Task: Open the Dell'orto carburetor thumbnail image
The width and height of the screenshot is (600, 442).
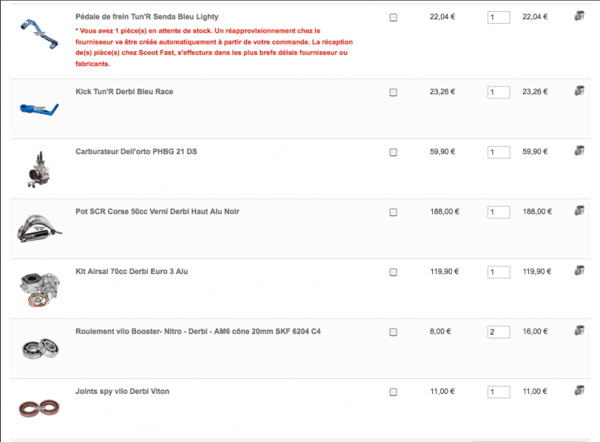Action: 39,169
